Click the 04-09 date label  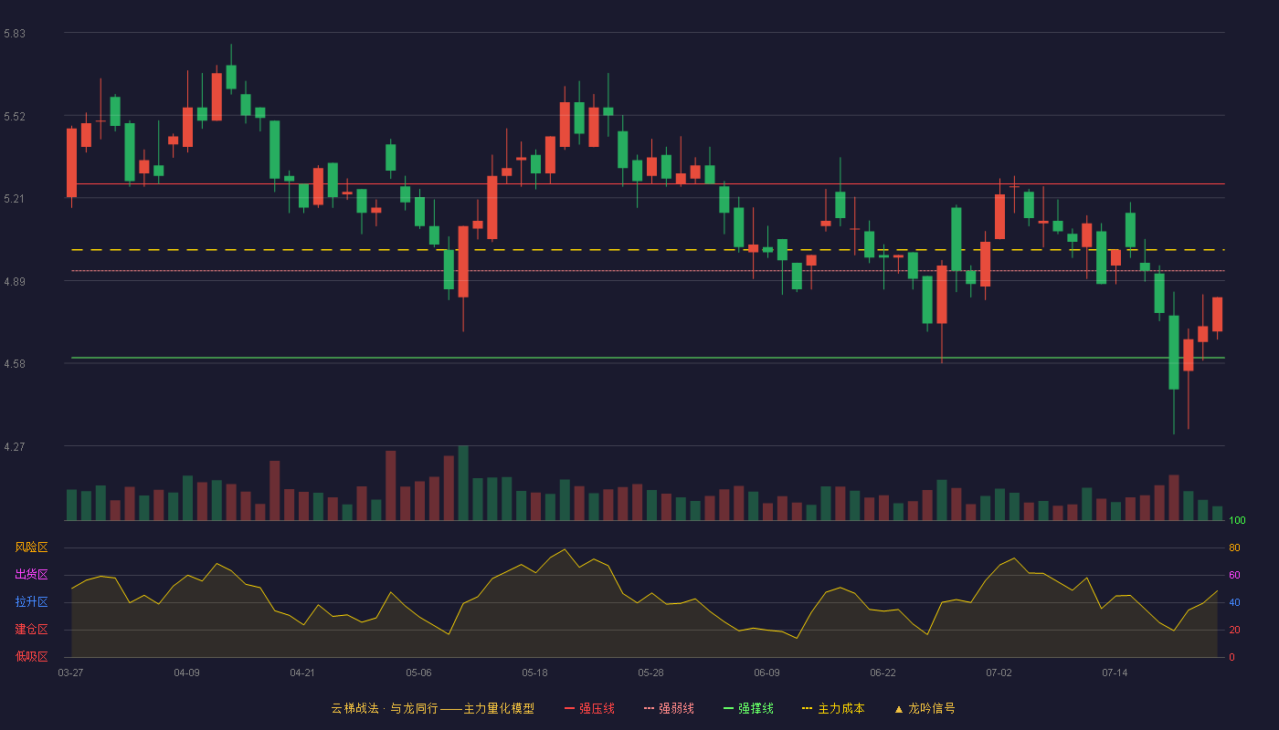pos(186,673)
